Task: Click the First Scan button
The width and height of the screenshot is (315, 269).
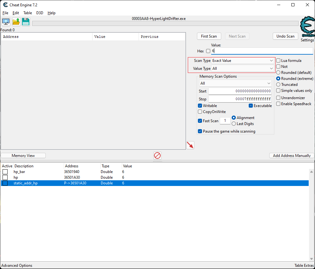Action: pyautogui.click(x=209, y=36)
